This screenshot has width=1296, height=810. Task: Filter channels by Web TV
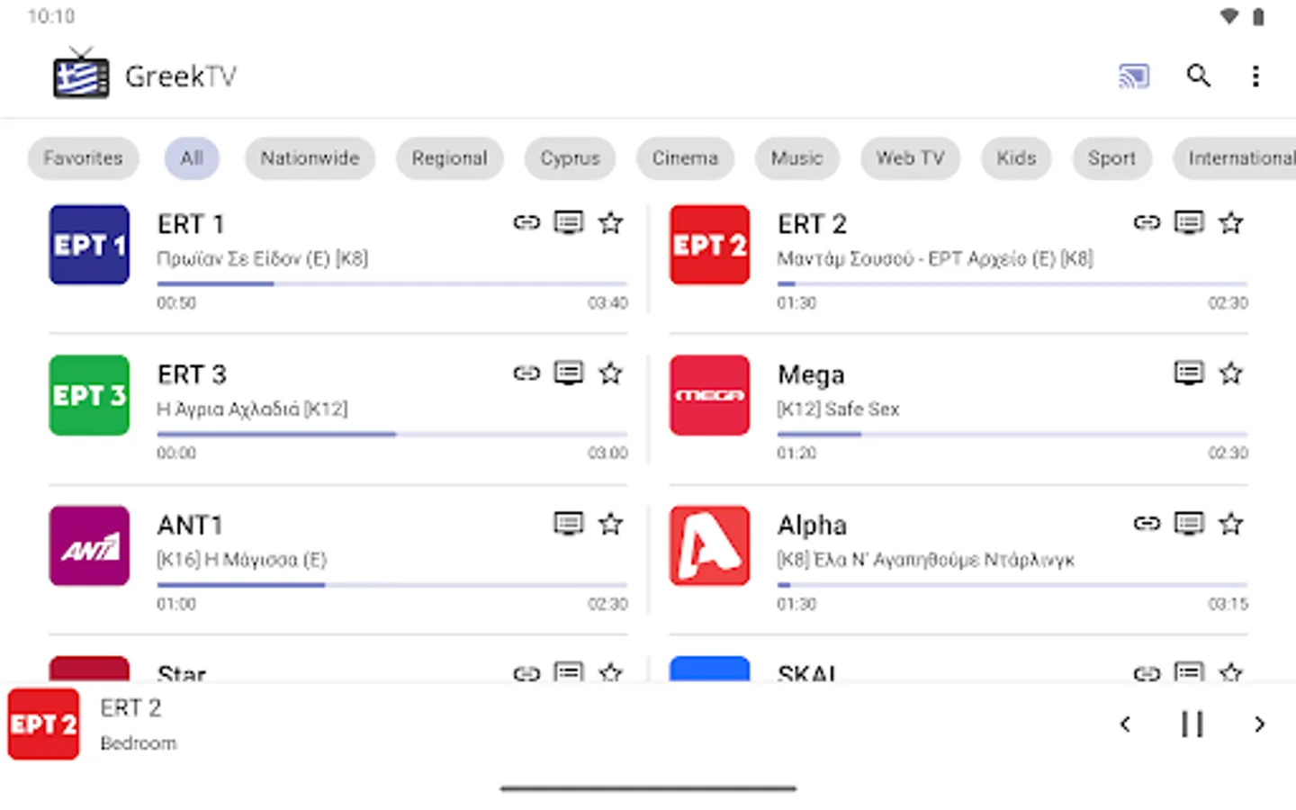[x=910, y=158]
